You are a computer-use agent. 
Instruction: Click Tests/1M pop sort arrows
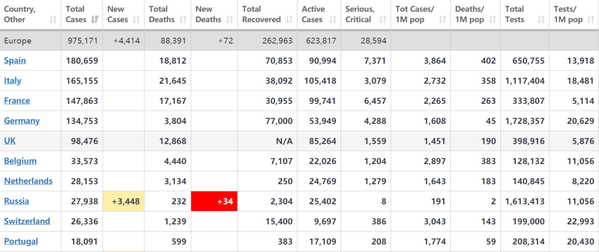591,20
